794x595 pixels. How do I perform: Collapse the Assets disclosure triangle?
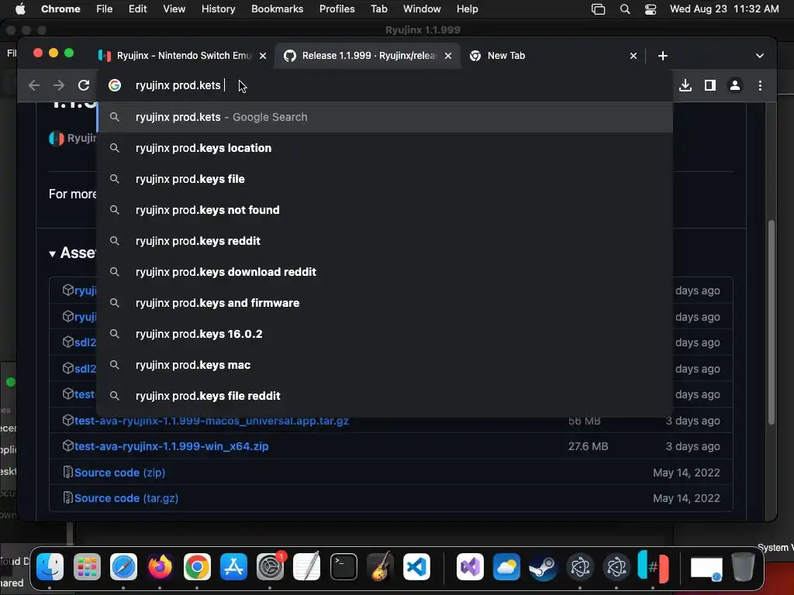point(52,253)
